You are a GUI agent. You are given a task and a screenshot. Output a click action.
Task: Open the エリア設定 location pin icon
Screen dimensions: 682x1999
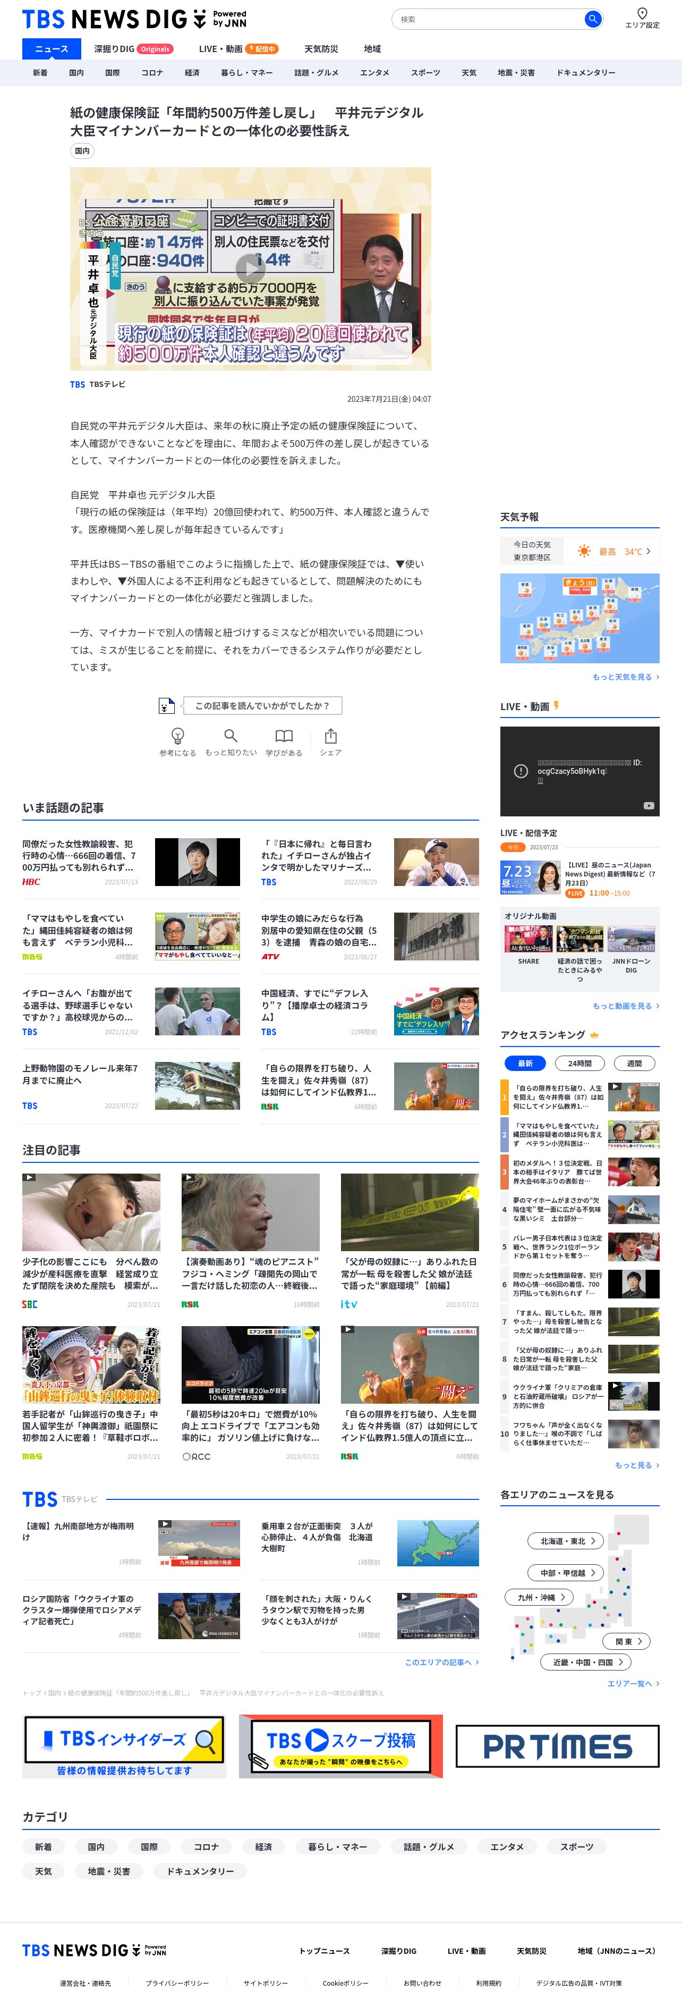[642, 13]
